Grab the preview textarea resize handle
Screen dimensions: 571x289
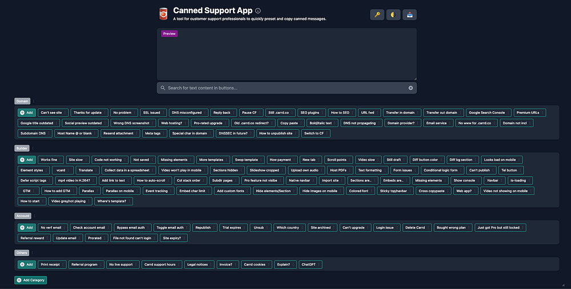415,78
